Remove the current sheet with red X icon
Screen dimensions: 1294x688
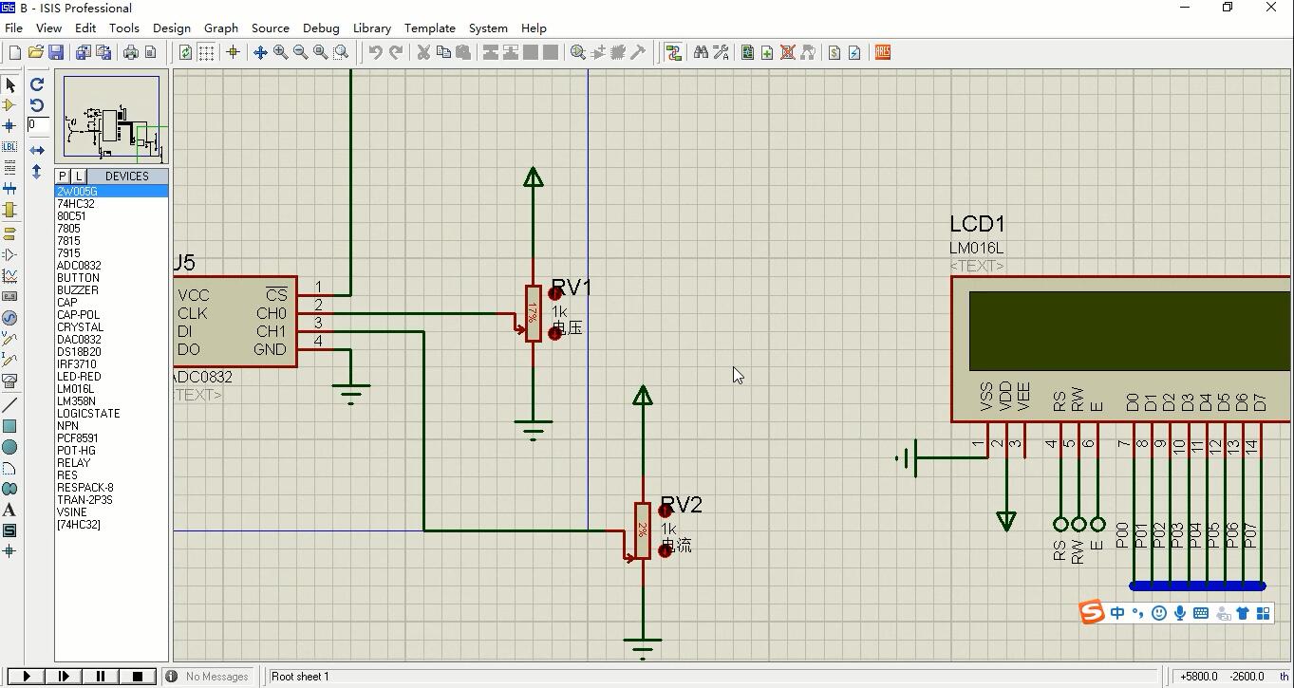pyautogui.click(x=787, y=52)
